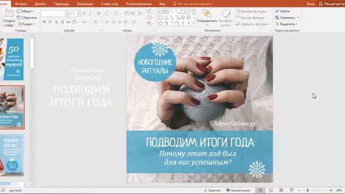The image size is (345, 194).
Task: Open the change case (Aa) dropdown
Action: [x=85, y=22]
